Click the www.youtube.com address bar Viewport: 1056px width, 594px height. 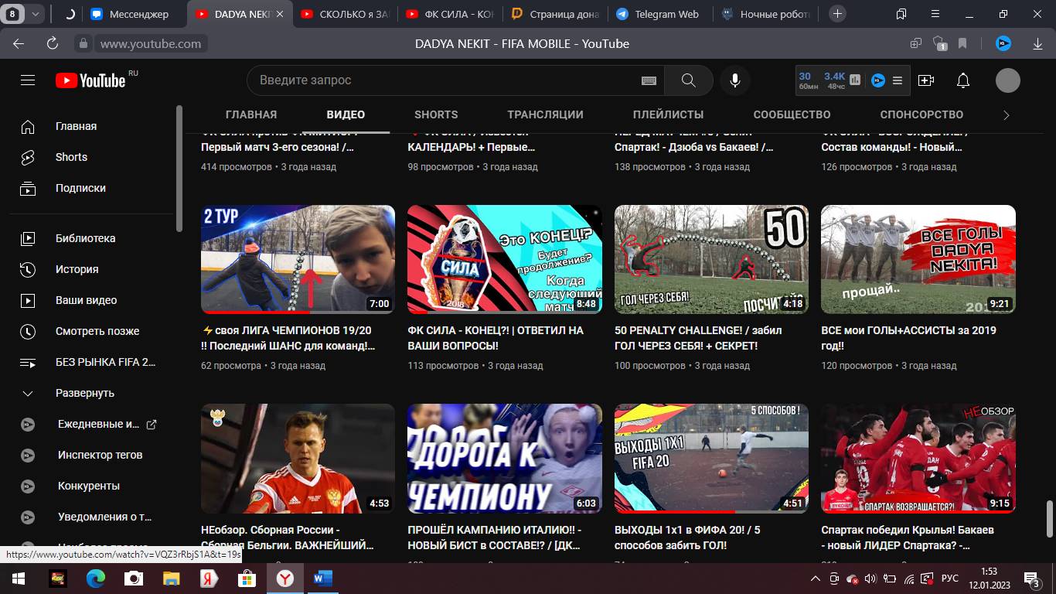[x=151, y=44]
